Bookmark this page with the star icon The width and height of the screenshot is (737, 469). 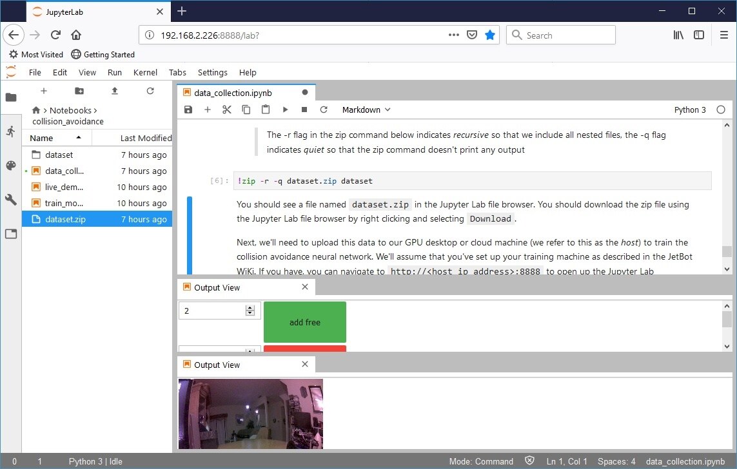490,35
